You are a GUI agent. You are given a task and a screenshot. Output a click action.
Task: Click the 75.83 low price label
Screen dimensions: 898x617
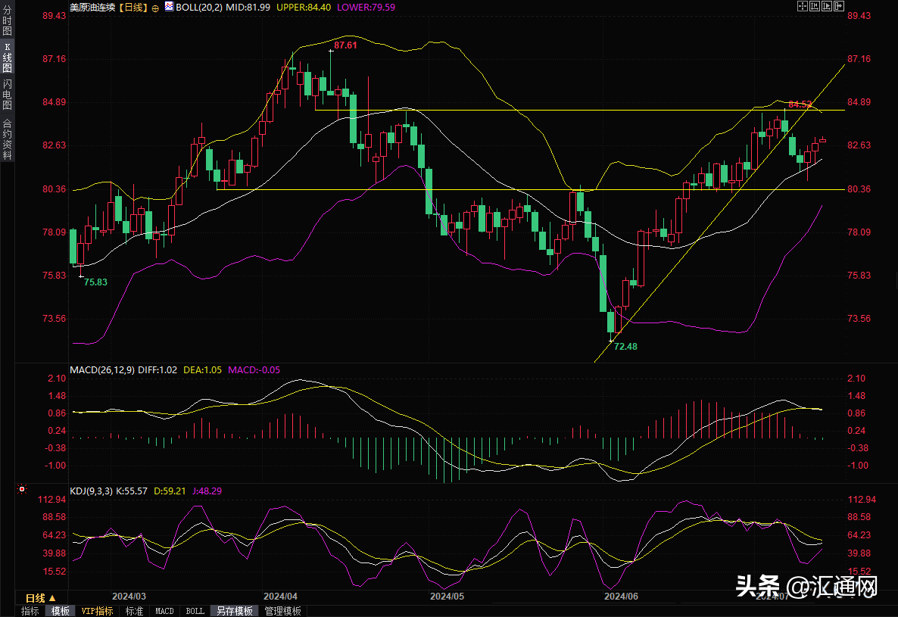coord(95,282)
